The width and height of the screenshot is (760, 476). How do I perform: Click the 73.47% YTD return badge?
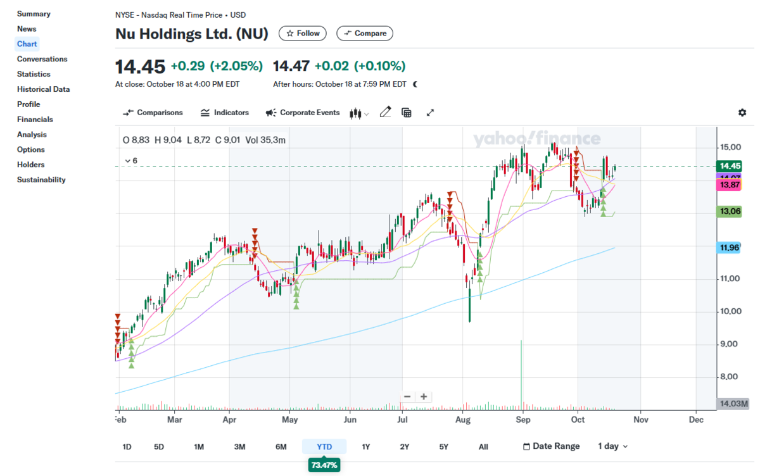(324, 465)
